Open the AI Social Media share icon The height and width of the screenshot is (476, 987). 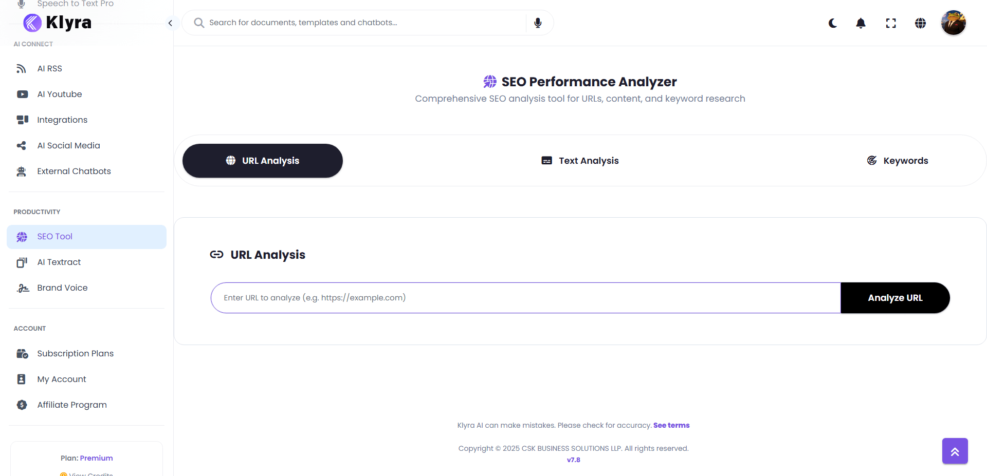[x=21, y=145]
